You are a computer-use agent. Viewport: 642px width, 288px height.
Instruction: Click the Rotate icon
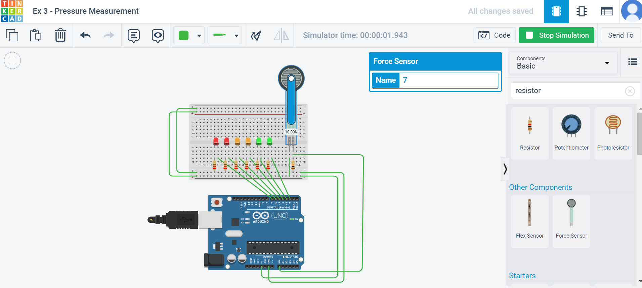point(256,35)
